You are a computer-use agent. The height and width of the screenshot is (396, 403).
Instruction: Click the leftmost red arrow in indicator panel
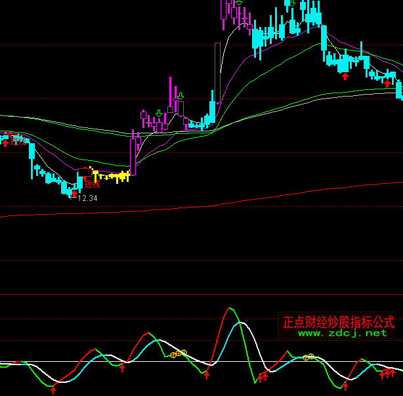53,390
